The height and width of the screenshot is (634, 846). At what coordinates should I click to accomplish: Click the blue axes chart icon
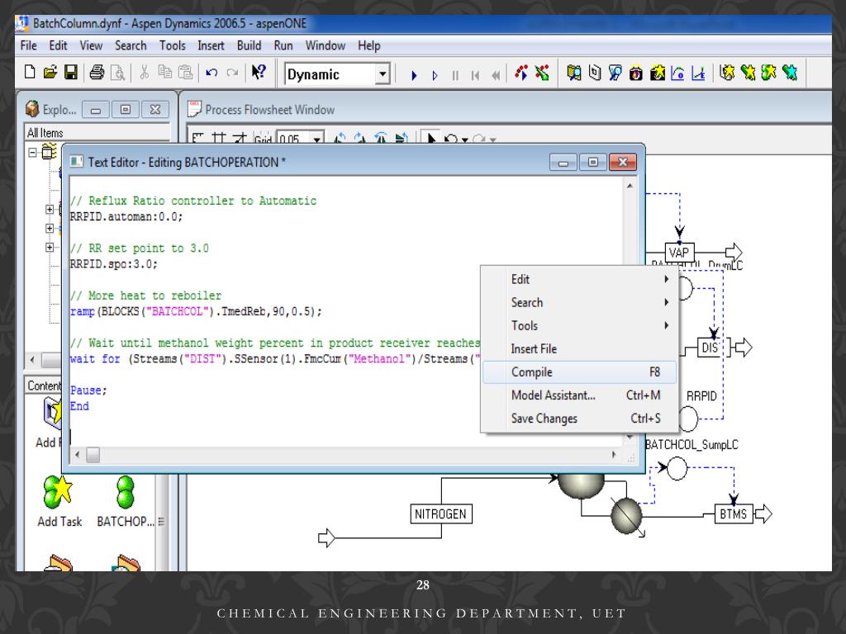pyautogui.click(x=698, y=73)
